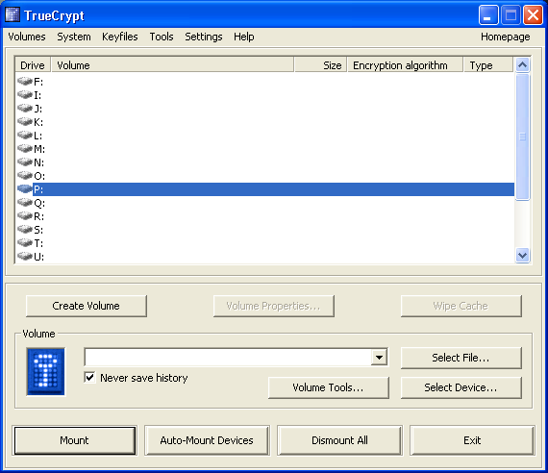Click the drive icon next to I:

pos(25,94)
